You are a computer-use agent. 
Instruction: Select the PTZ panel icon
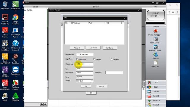(149, 83)
